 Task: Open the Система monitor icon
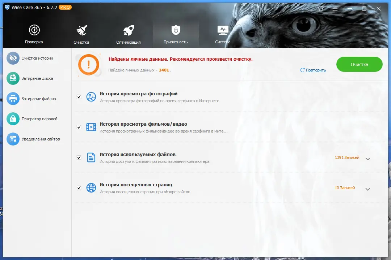coord(223,30)
